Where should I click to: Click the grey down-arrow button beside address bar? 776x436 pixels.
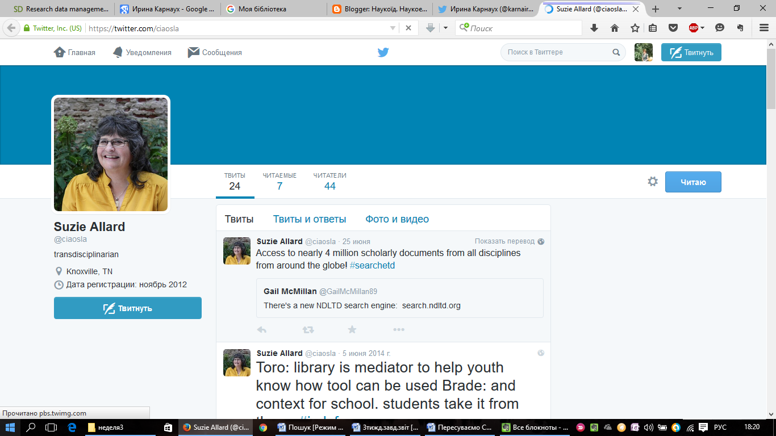431,28
